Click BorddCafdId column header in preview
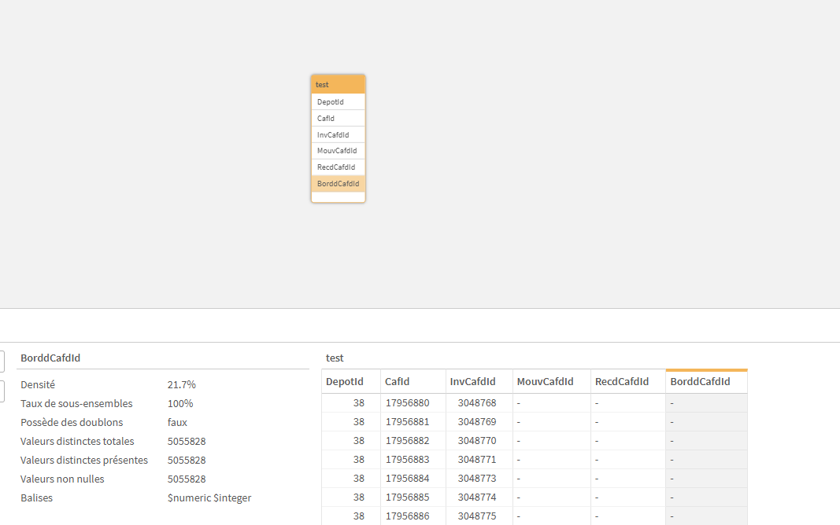Image resolution: width=840 pixels, height=525 pixels. [x=705, y=382]
